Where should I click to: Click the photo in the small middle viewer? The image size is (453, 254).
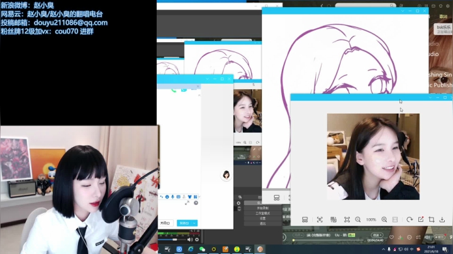click(x=248, y=111)
